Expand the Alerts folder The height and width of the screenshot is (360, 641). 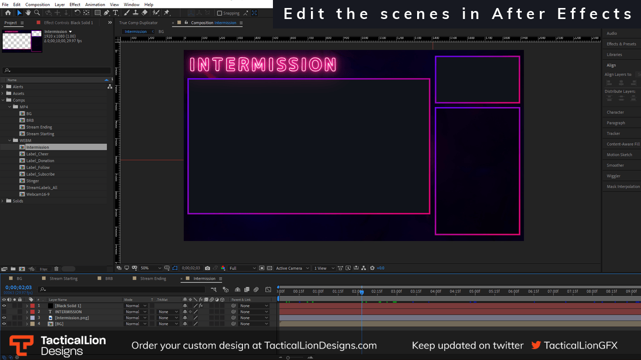click(x=3, y=86)
